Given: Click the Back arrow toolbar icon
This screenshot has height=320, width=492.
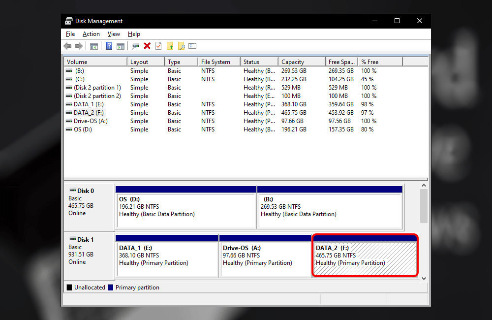Looking at the screenshot, I should coord(67,46).
